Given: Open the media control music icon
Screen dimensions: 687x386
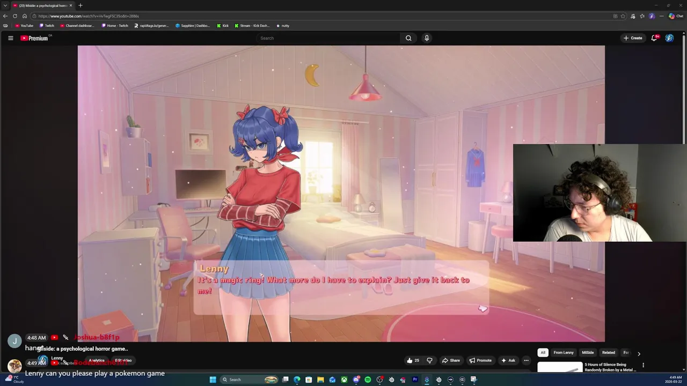Looking at the screenshot, I should point(633,16).
